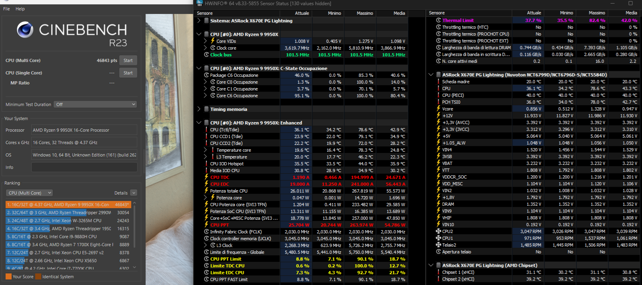This screenshot has height=285, width=642.
Task: Select the AMD Ryzen 9 9950X ranking row
Action: [x=68, y=205]
